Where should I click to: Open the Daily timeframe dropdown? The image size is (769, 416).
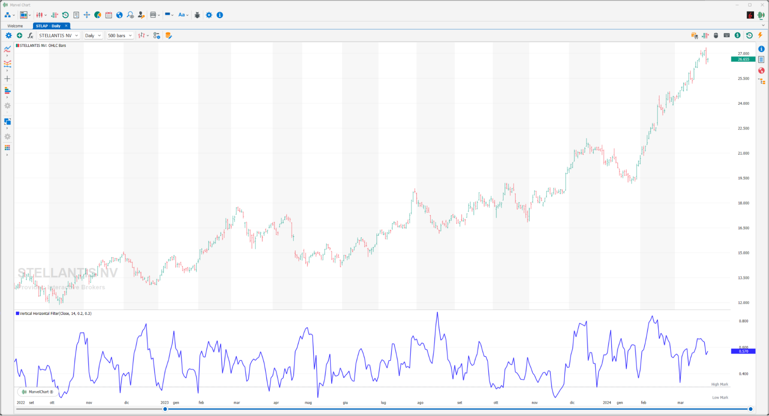(x=93, y=35)
